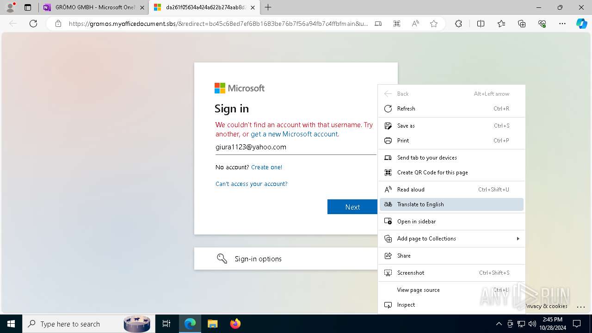
Task: Click Read aloud icon in address bar
Action: coord(415,24)
